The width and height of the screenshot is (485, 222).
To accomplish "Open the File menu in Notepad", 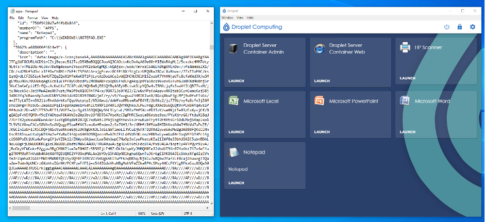I will tap(12, 18).
